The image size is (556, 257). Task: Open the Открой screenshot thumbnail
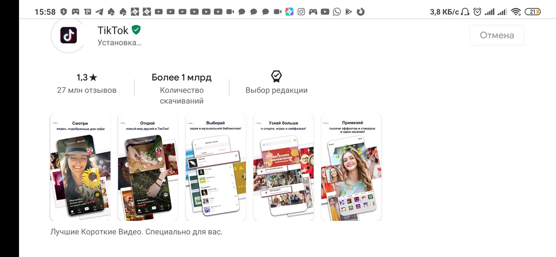coord(148,167)
